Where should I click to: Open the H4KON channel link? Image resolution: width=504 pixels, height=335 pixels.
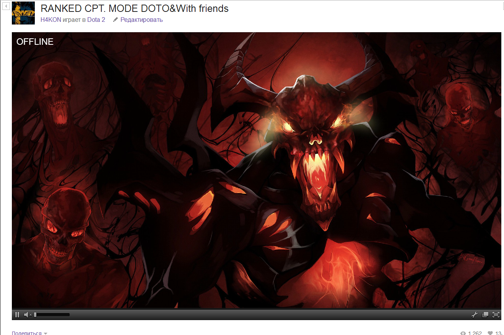(51, 20)
